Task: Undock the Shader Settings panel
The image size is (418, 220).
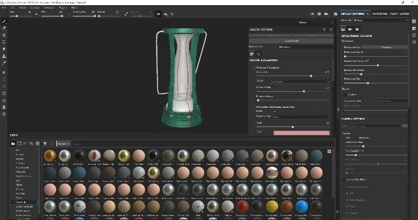Action: [x=324, y=29]
